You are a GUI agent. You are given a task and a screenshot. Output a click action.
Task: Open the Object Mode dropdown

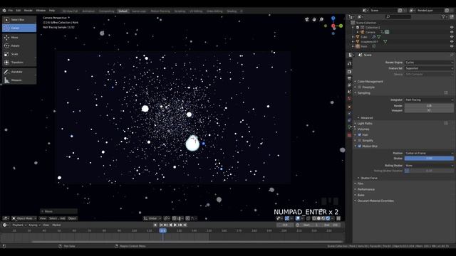click(24, 218)
